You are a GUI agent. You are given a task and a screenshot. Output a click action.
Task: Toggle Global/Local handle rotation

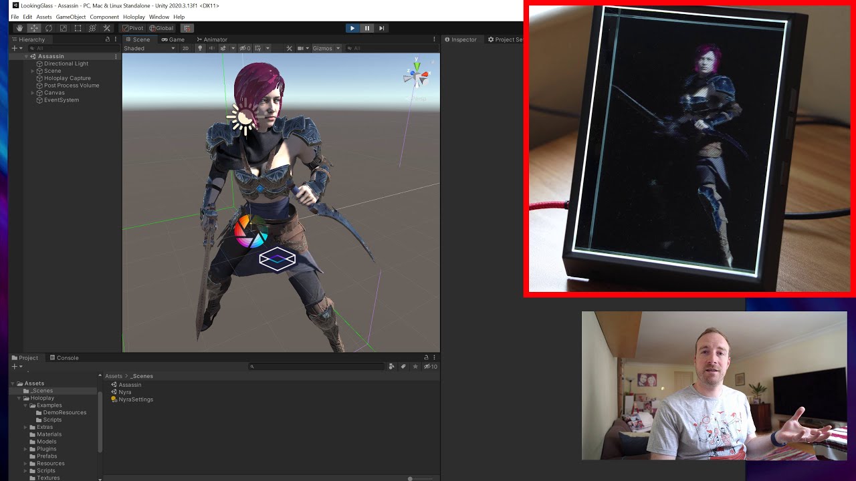pos(161,28)
